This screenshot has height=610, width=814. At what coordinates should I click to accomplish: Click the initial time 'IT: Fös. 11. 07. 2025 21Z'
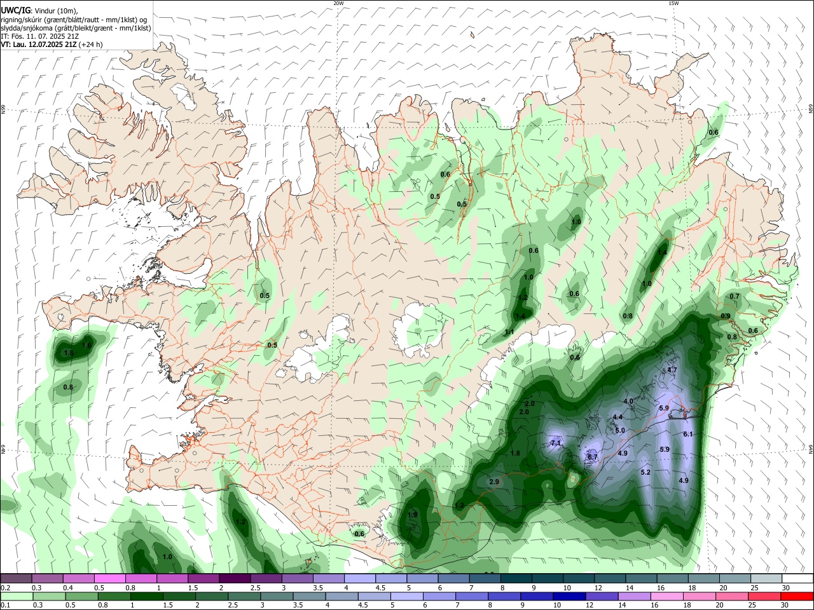pyautogui.click(x=39, y=36)
